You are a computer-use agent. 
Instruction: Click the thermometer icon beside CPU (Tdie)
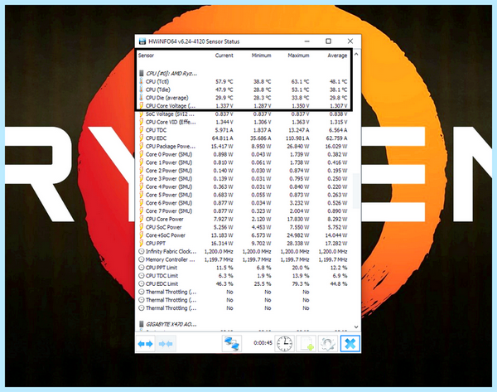pyautogui.click(x=142, y=90)
